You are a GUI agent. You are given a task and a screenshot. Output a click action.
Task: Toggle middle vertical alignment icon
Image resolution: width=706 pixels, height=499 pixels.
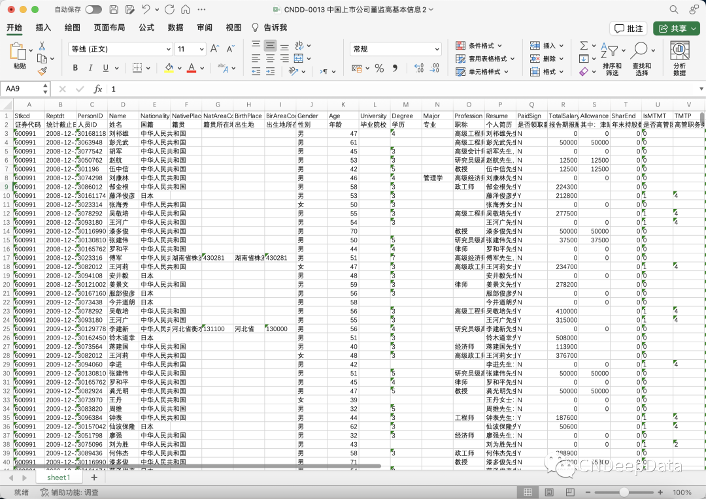tap(270, 46)
